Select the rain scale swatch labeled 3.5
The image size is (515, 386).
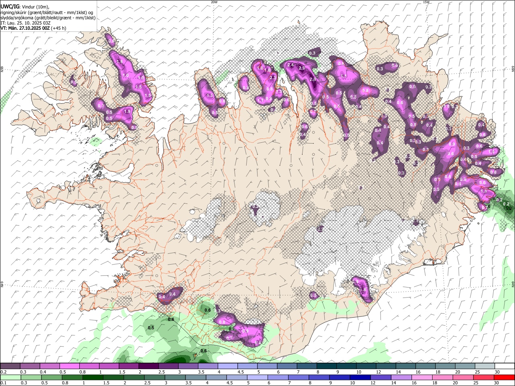pyautogui.click(x=196, y=378)
